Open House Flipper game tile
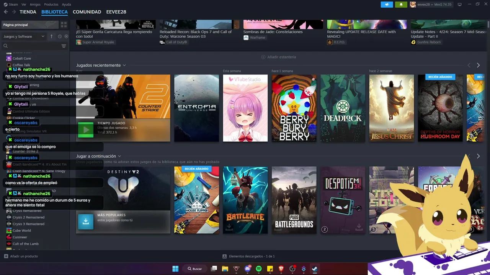 click(x=196, y=200)
